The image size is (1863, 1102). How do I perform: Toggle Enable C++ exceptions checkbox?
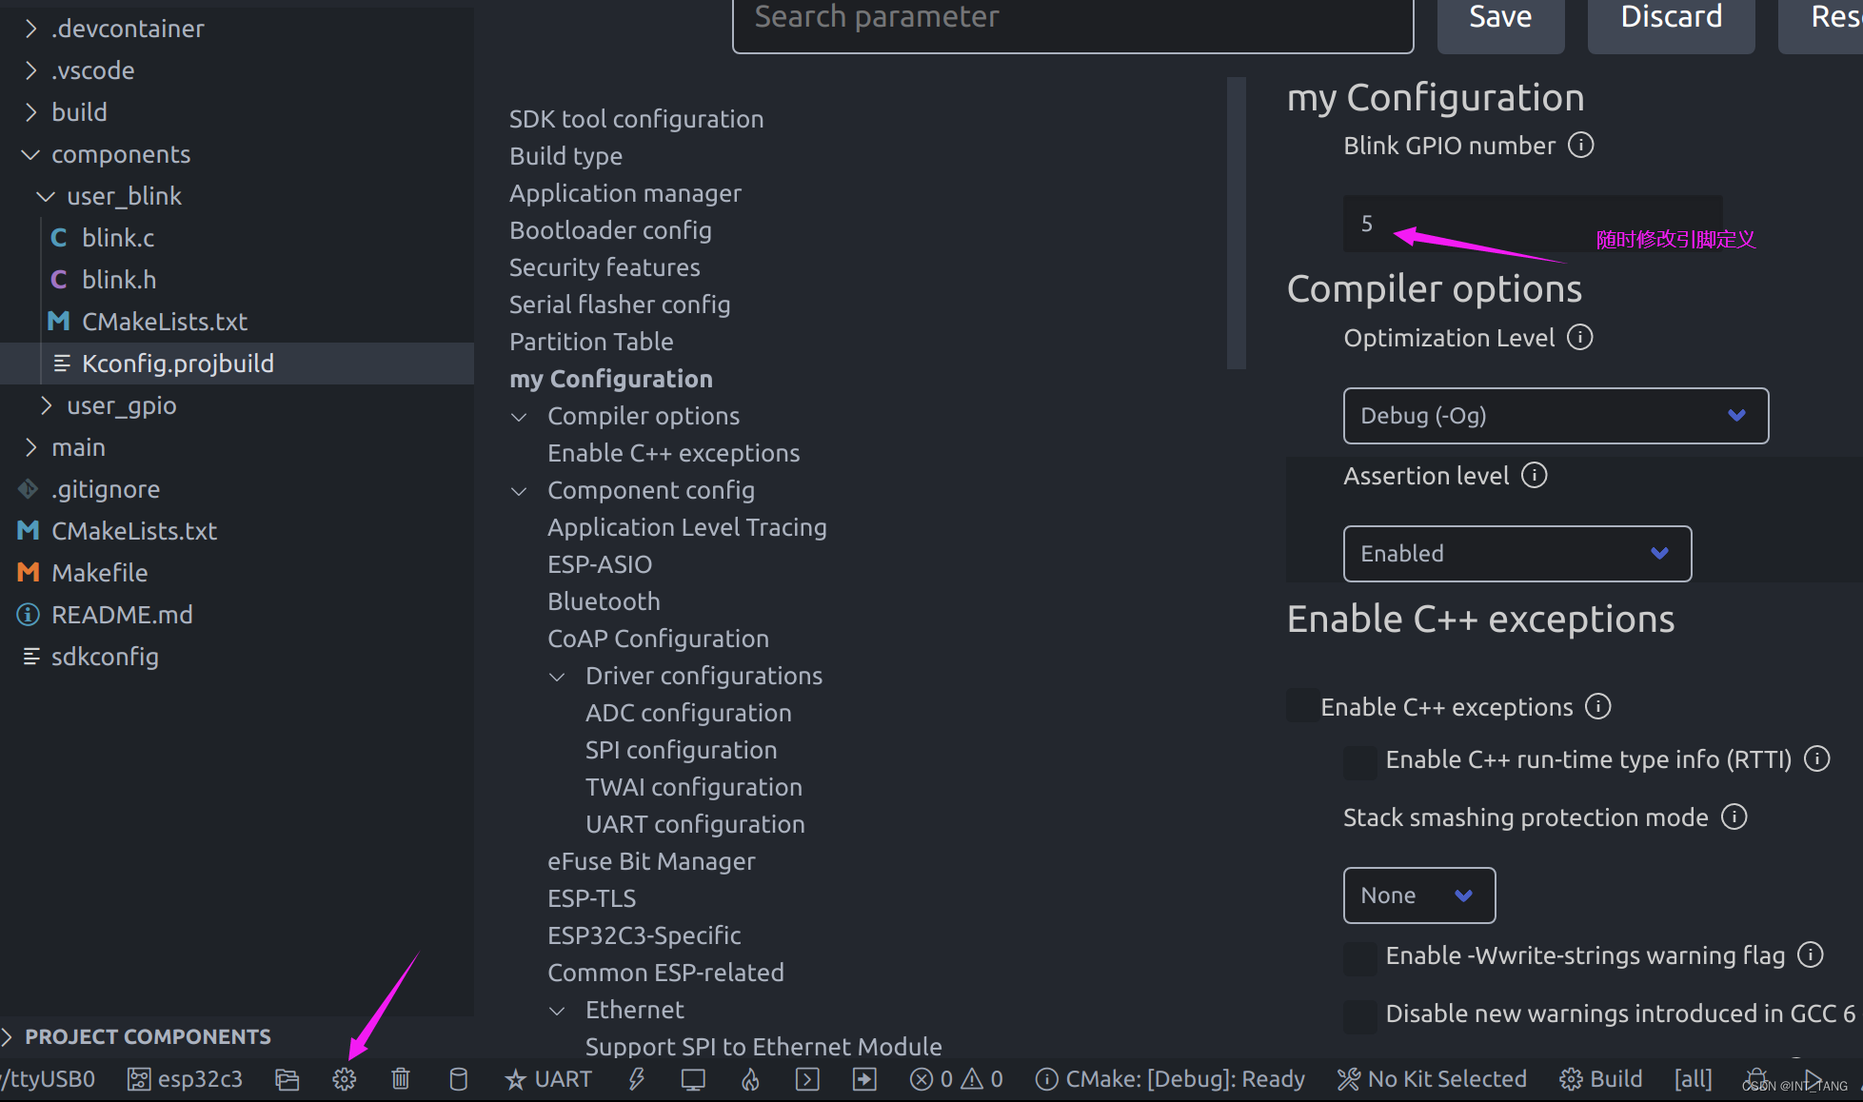tap(1302, 706)
